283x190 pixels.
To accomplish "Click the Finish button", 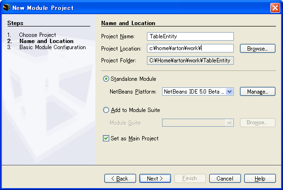I will [190, 179].
